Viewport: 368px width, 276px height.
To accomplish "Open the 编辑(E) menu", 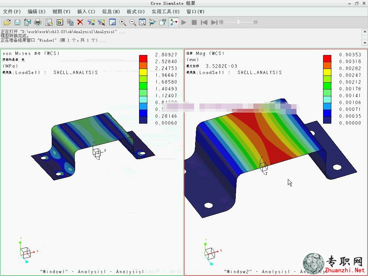I will 36,11.
